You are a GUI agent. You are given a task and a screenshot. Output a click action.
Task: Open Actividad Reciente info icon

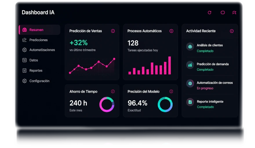pos(232,31)
